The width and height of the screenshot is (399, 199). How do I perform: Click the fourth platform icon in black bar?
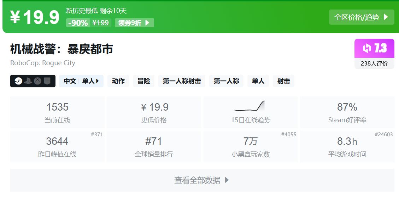coord(47,81)
